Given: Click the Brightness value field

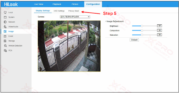Looking at the screenshot, I should tap(159, 26).
